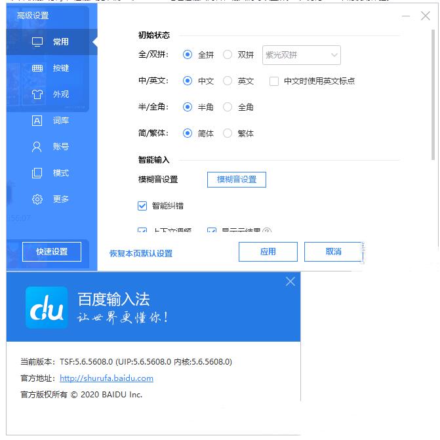Open the shurufa.baidu.com link
Screen dimensions: 440x440
pos(107,378)
